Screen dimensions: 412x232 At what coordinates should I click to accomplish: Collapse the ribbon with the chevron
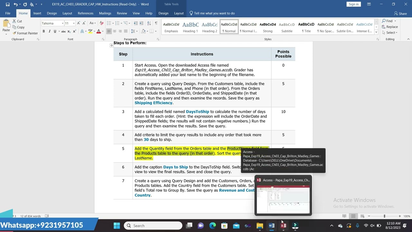tap(408, 39)
